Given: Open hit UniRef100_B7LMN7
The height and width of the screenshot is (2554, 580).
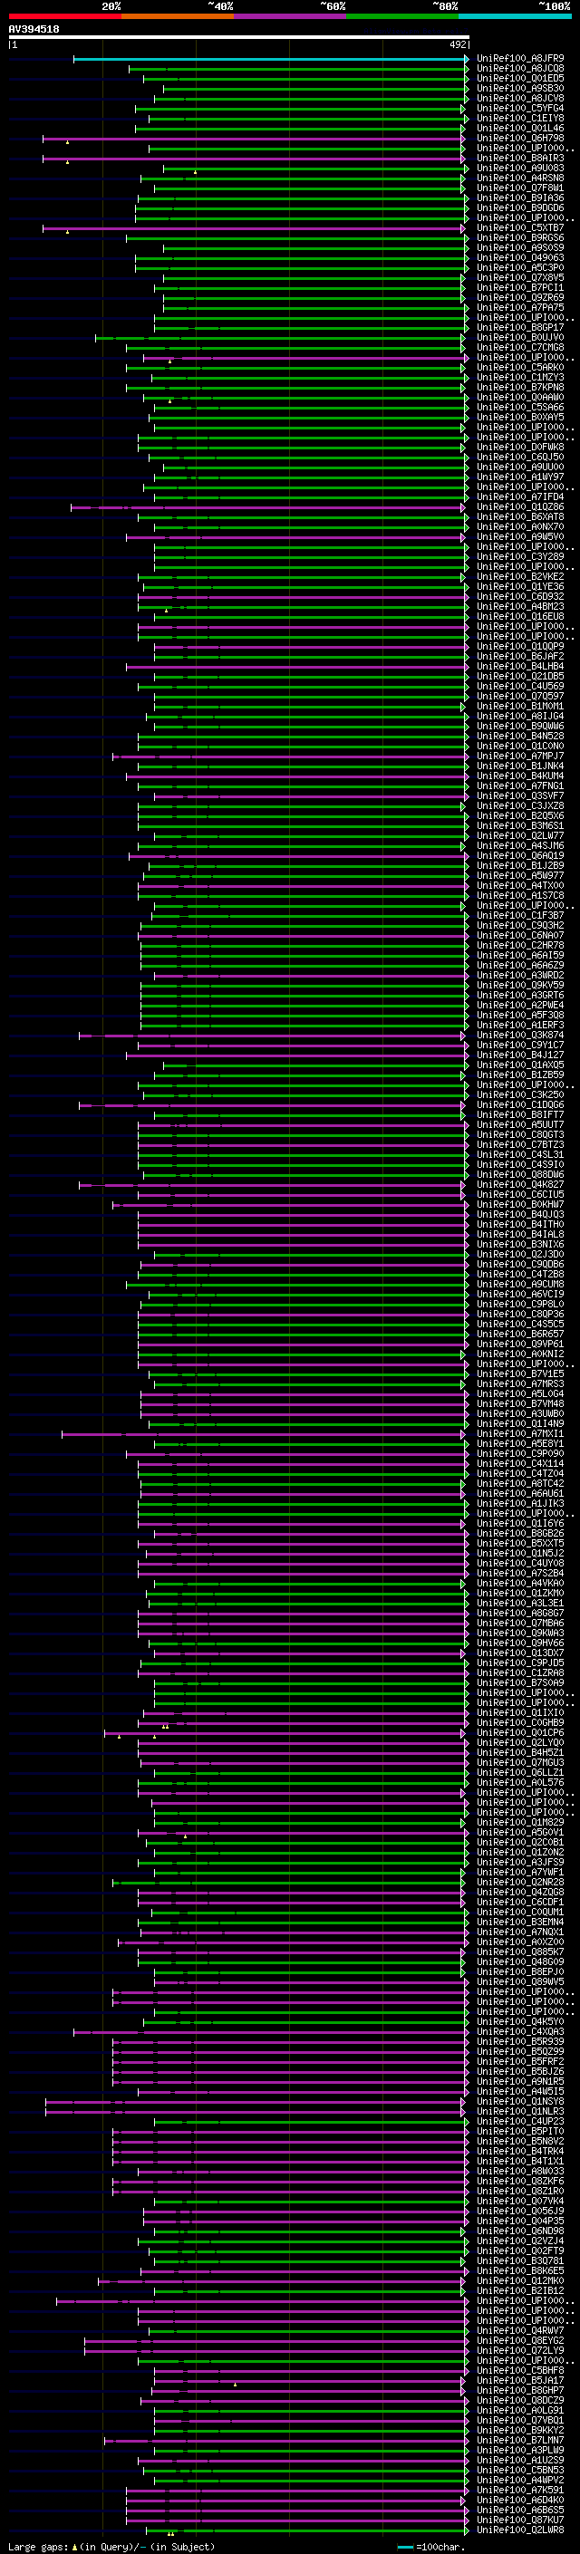Looking at the screenshot, I should coord(520,2440).
